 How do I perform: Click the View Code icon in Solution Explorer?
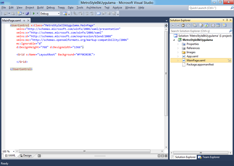[x=213, y=25]
